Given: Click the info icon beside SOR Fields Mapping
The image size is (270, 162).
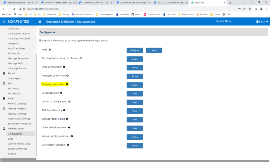Looking at the screenshot, I should click(64, 110).
